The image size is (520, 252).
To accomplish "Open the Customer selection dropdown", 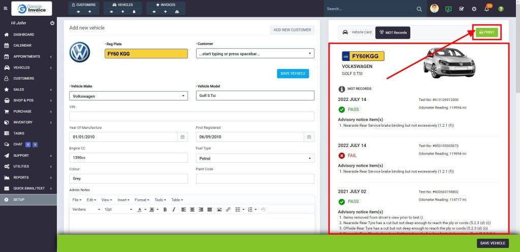I will tap(255, 53).
